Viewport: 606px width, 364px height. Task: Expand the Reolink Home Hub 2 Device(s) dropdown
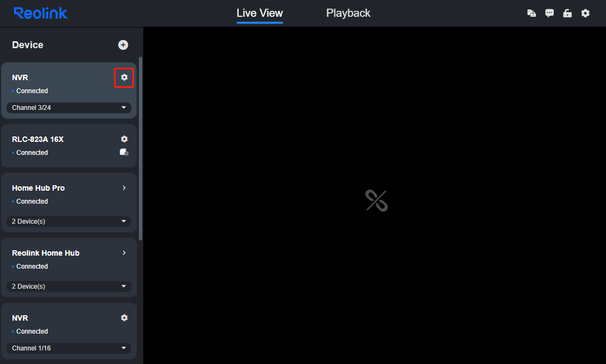click(69, 287)
